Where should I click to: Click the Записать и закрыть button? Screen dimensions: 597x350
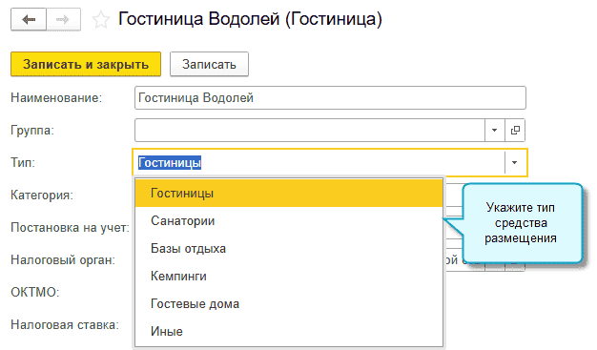click(x=86, y=64)
